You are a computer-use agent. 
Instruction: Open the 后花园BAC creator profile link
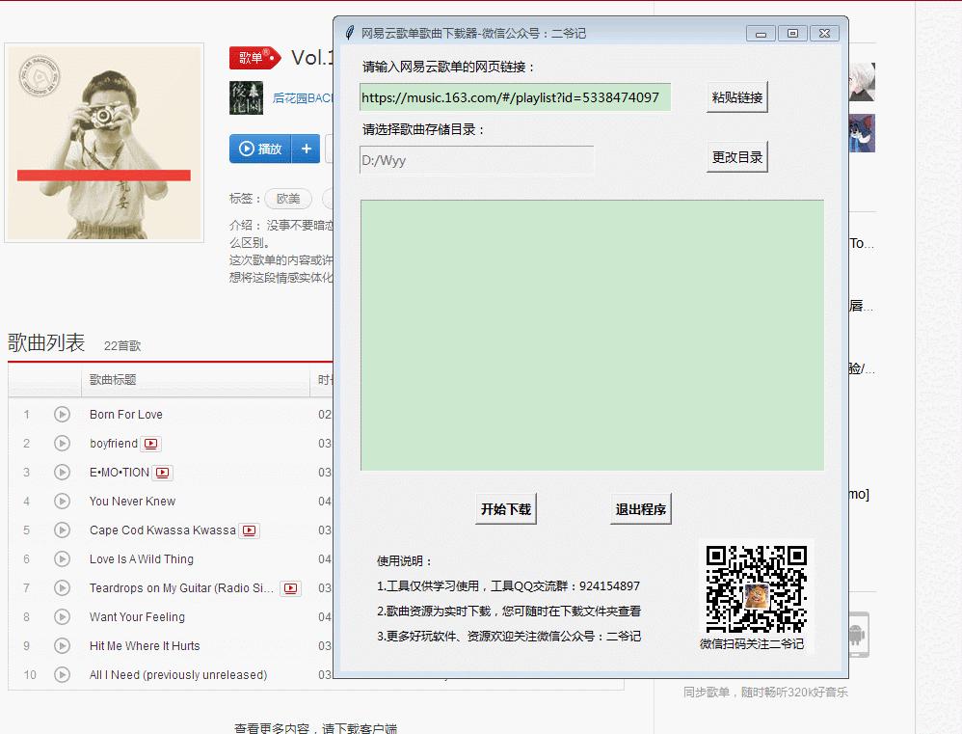click(x=303, y=98)
